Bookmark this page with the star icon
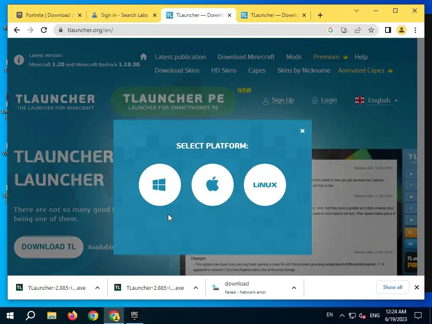Image resolution: width=432 pixels, height=324 pixels. 371,30
